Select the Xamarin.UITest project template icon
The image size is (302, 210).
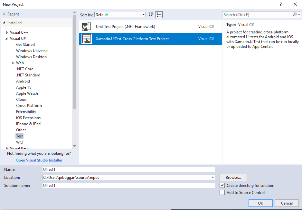click(x=87, y=39)
